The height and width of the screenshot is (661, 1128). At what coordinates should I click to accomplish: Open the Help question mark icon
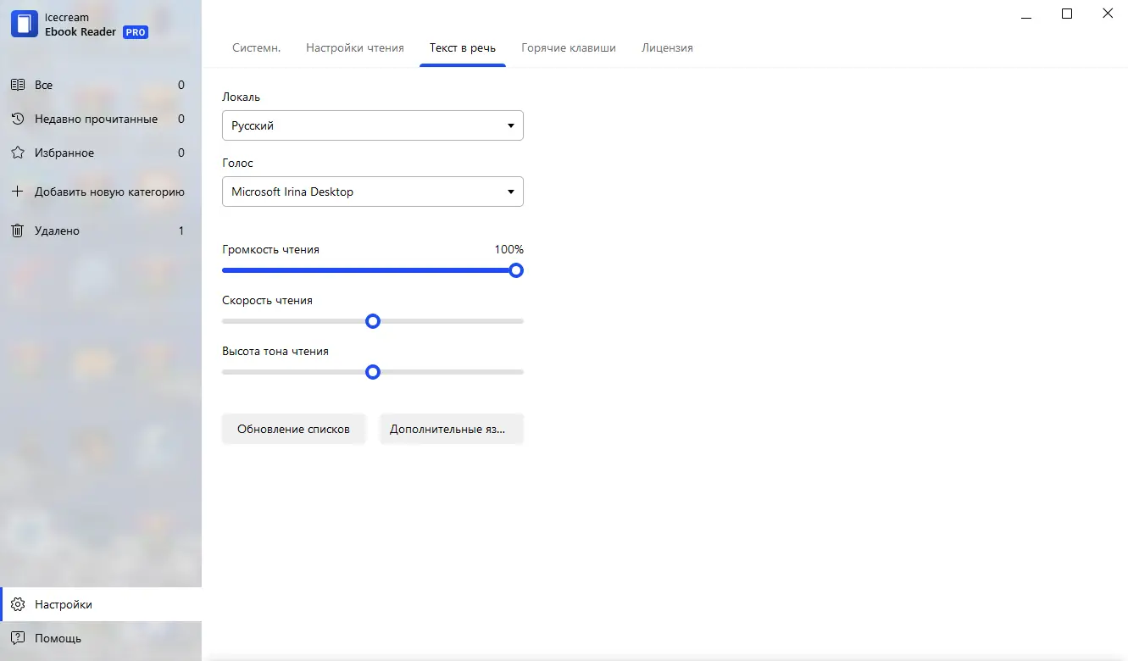click(x=17, y=638)
